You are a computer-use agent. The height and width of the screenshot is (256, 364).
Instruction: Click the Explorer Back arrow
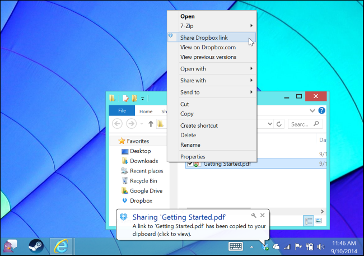coord(117,124)
